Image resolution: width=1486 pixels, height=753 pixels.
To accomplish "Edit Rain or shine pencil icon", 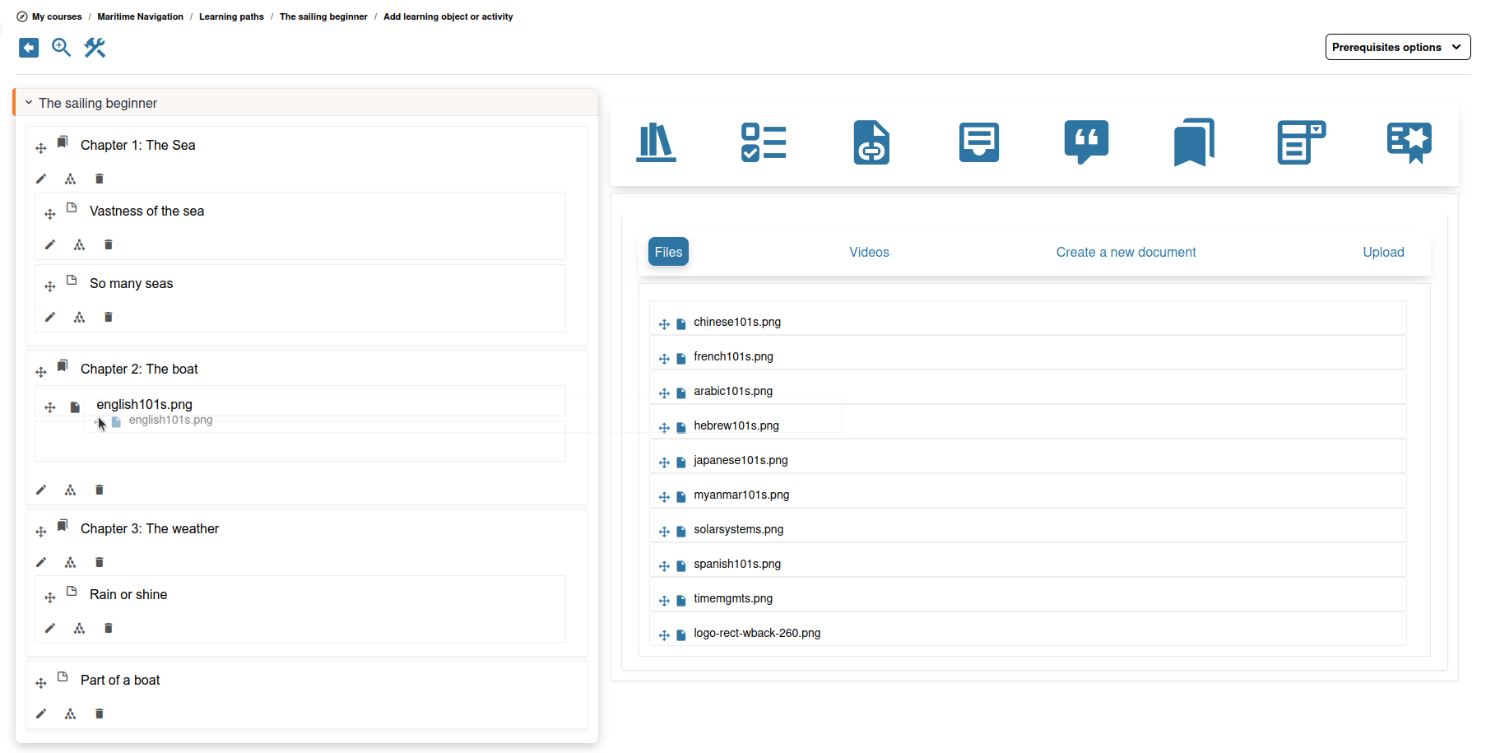I will point(50,628).
